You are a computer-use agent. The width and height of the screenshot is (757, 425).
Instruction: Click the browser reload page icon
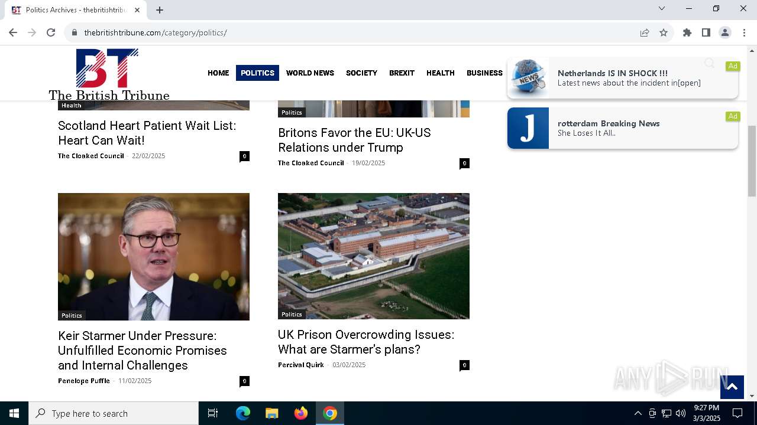click(x=51, y=32)
